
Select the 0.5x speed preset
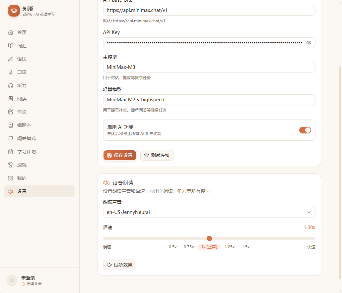click(172, 247)
